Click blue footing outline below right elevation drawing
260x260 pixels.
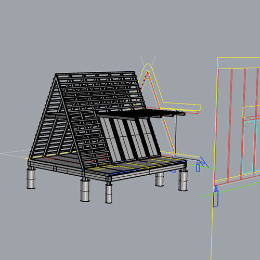coord(215,196)
